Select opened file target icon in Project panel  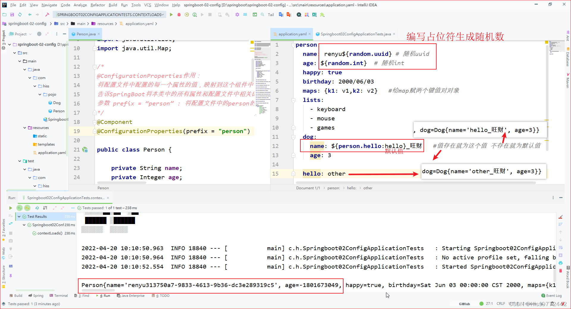(39, 34)
